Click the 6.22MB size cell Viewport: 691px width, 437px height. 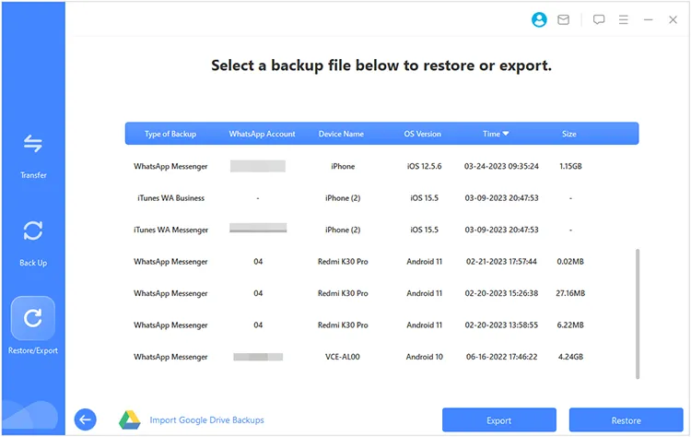coord(570,325)
